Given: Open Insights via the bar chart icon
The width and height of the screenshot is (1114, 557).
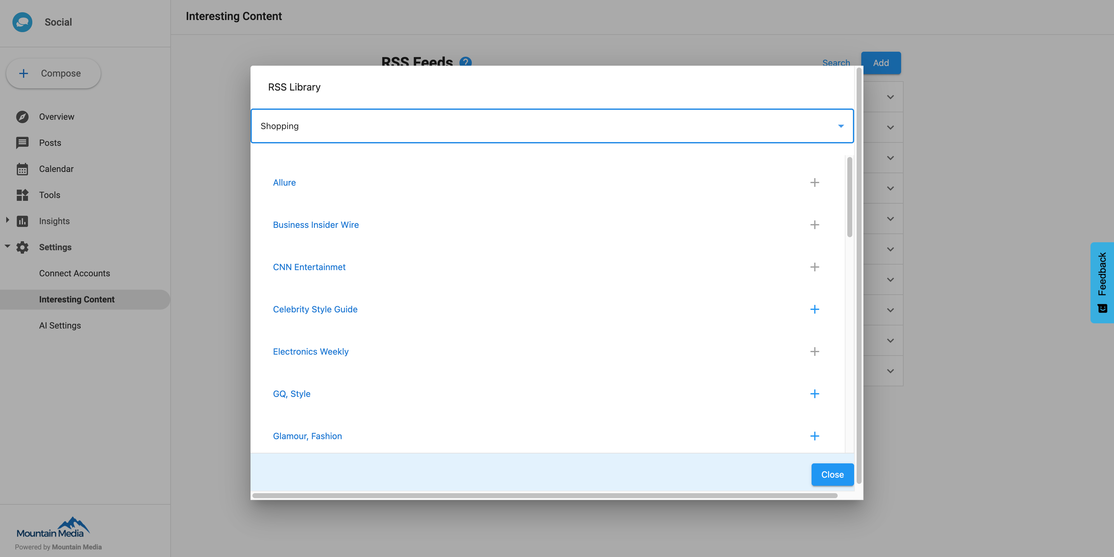Looking at the screenshot, I should point(22,221).
